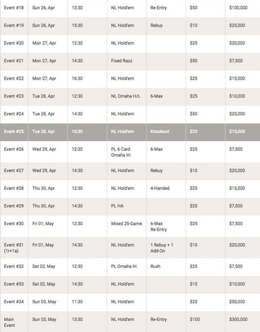Select the Event #18 row label

point(14,7)
